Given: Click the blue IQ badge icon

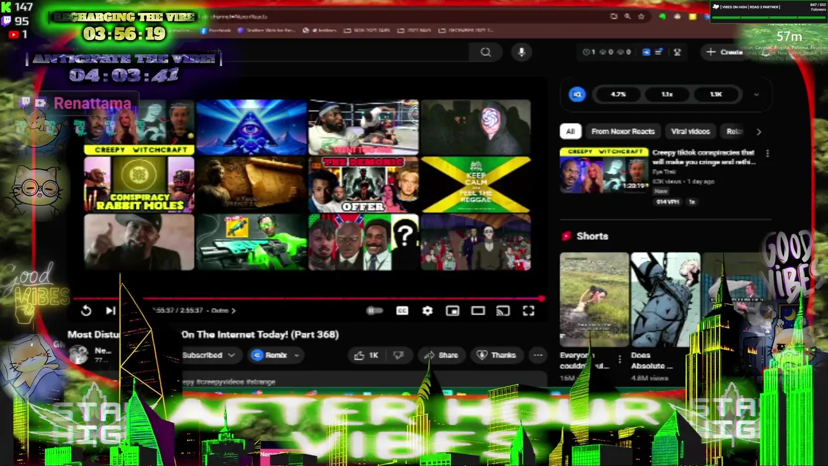Looking at the screenshot, I should point(577,94).
